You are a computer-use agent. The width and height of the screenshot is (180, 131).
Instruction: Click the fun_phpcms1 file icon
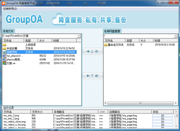[4, 56]
